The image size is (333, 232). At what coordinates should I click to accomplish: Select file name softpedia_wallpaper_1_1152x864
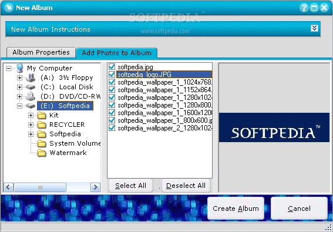pos(164,90)
